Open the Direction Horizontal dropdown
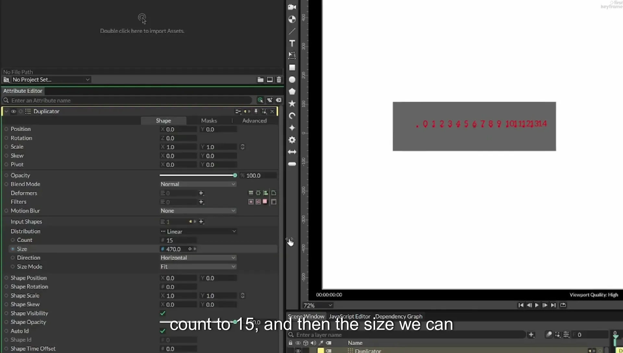This screenshot has height=353, width=623. [x=198, y=258]
